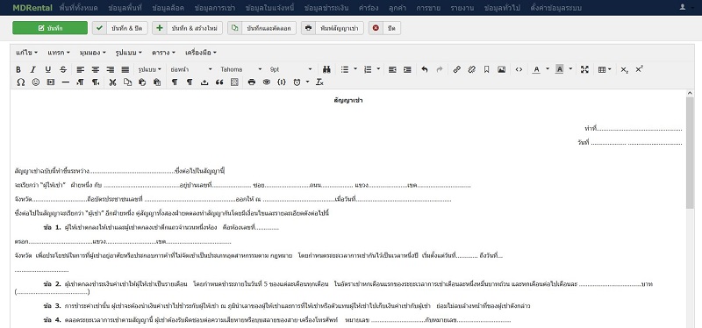Click บันทึก & ปิด button
The image size is (702, 328).
(x=120, y=28)
